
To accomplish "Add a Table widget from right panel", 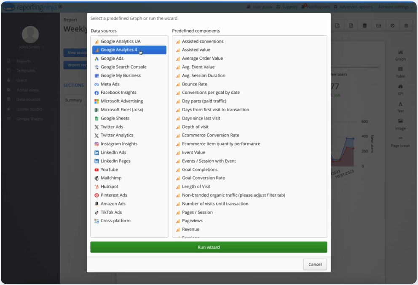I will point(400,72).
